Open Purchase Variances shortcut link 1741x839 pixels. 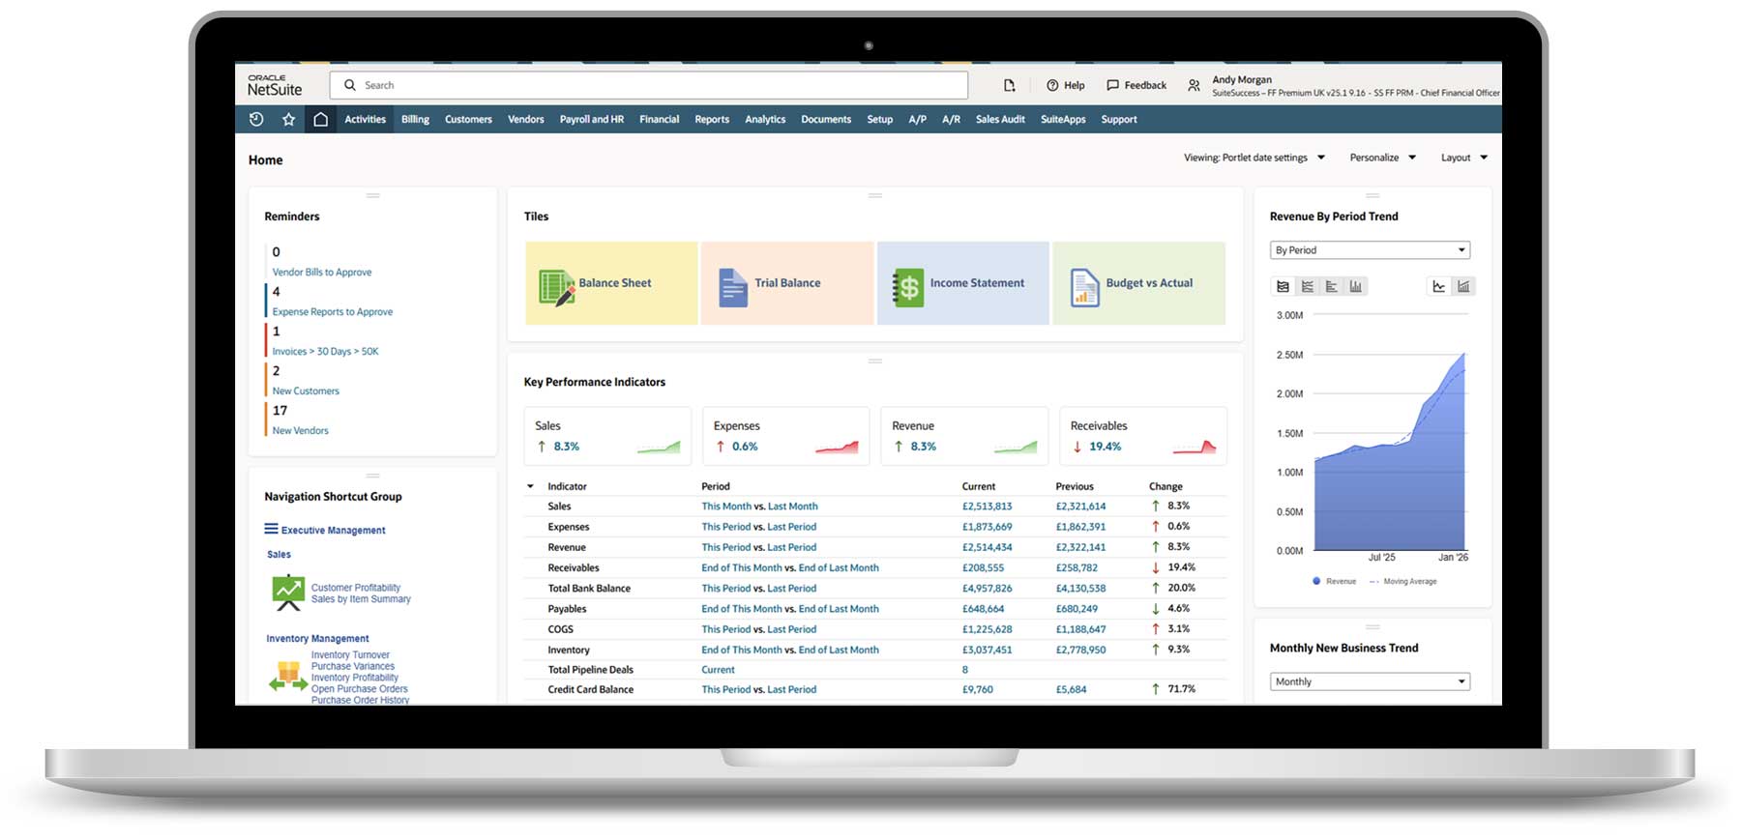353,666
